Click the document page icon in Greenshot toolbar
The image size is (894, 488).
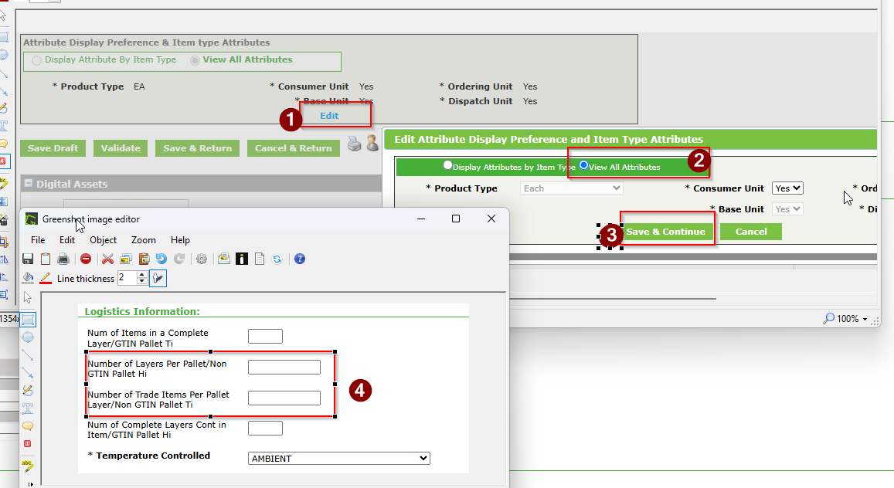click(260, 259)
